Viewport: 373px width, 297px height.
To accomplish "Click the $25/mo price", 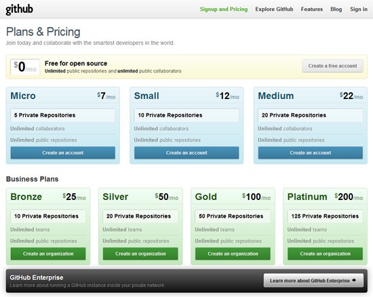I will point(74,197).
